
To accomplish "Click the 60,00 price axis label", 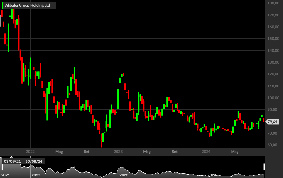I will [x=272, y=145].
